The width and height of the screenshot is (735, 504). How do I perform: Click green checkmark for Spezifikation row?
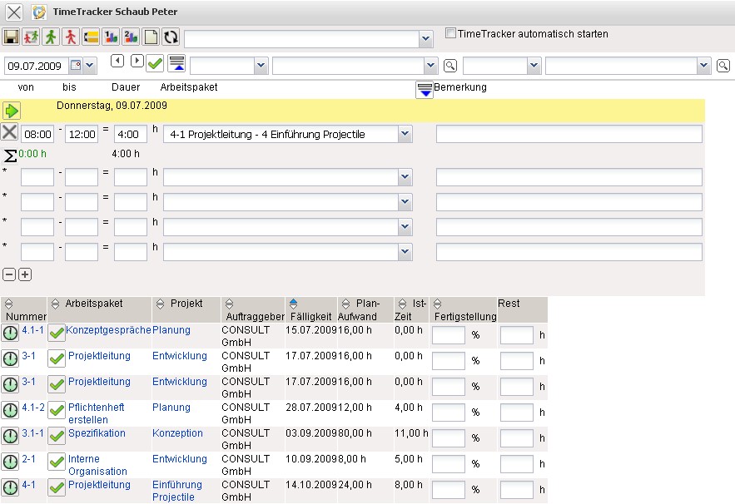pos(57,437)
